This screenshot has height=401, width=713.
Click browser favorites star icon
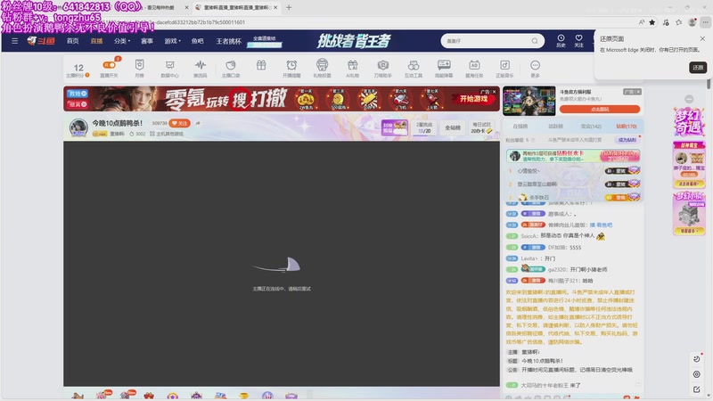point(652,22)
